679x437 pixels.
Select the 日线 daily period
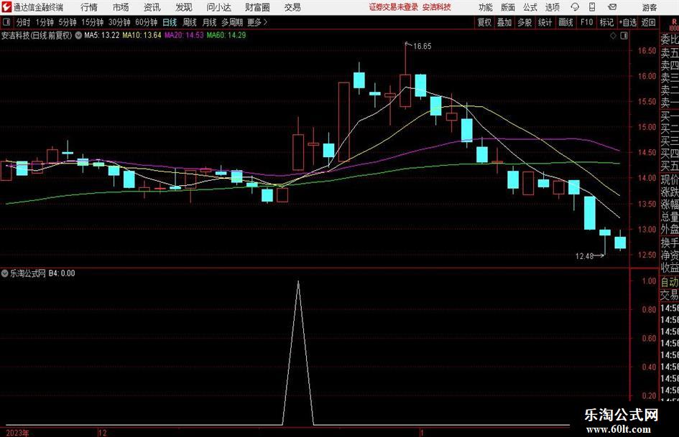click(x=170, y=22)
